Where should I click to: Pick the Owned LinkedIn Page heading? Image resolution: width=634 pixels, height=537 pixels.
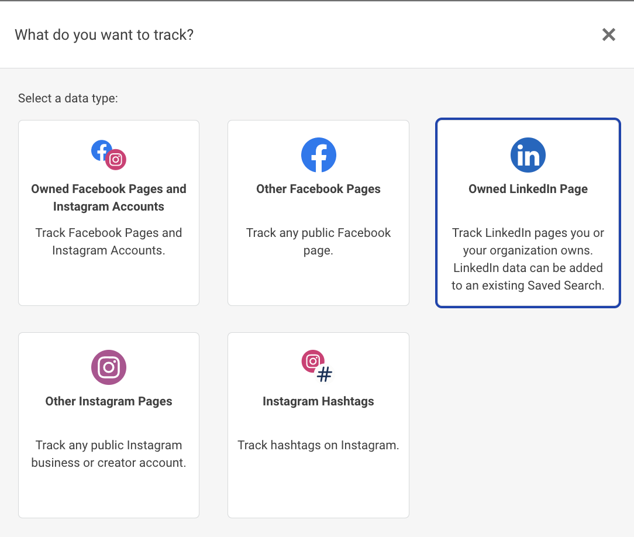pos(528,189)
